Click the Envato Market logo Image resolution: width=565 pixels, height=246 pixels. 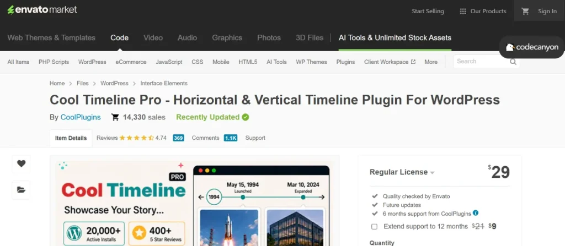pyautogui.click(x=42, y=10)
